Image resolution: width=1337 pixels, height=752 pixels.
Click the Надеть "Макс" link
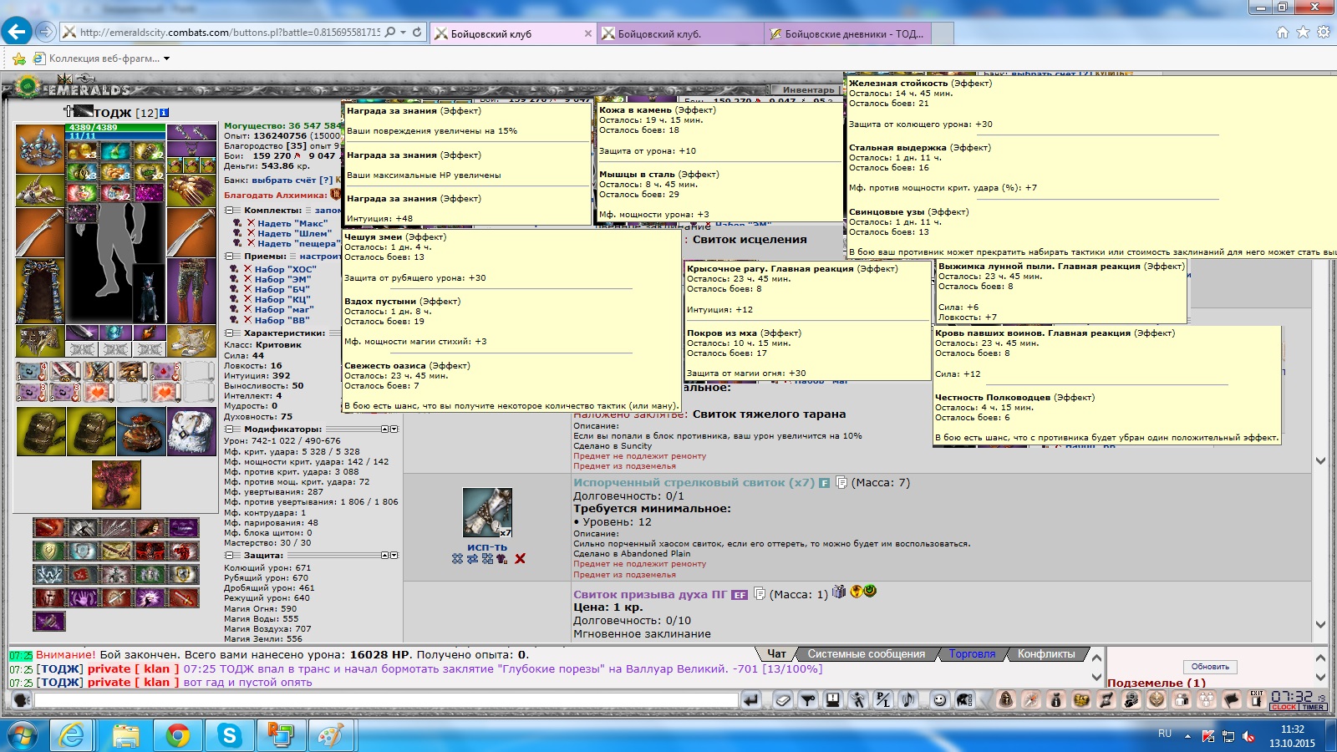[292, 223]
